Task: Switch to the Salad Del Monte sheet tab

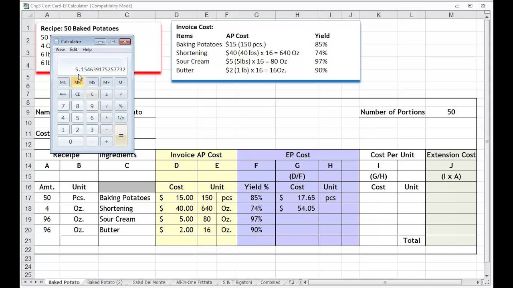Action: tap(149, 282)
